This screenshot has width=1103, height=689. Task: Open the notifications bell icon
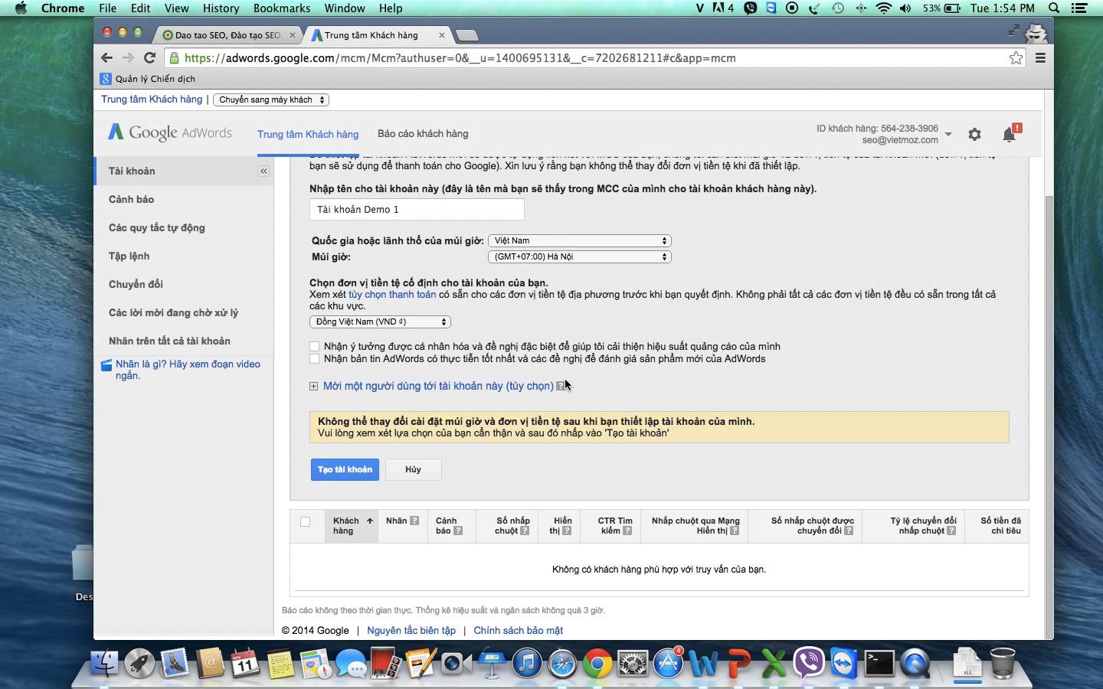point(1010,135)
